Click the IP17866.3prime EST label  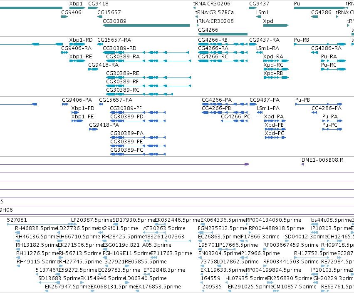click(x=260, y=237)
